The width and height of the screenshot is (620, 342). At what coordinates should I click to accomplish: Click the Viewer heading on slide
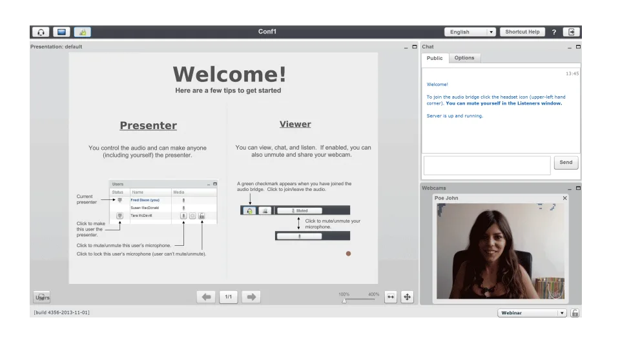[295, 124]
